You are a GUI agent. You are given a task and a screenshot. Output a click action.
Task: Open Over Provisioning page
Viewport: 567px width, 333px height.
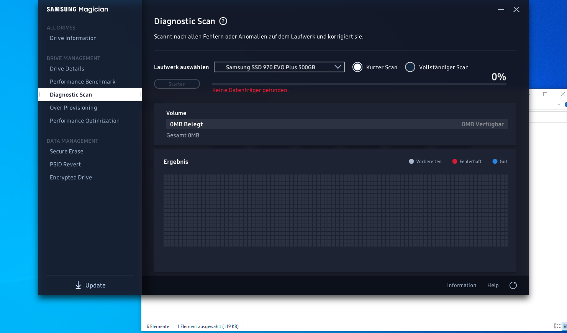(x=74, y=108)
